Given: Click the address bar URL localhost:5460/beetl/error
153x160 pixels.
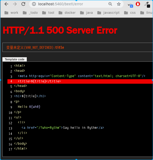Looking at the screenshot, I should [x=60, y=4].
